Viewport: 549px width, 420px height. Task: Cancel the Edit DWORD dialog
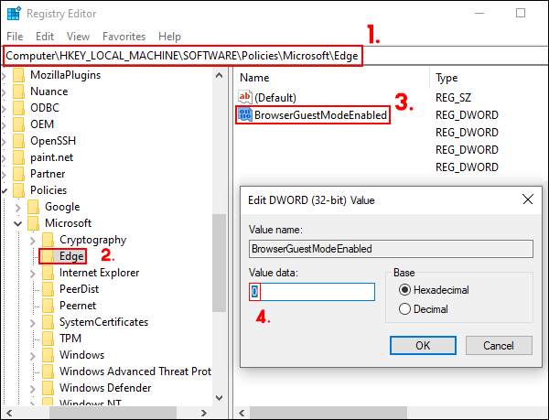pyautogui.click(x=499, y=346)
